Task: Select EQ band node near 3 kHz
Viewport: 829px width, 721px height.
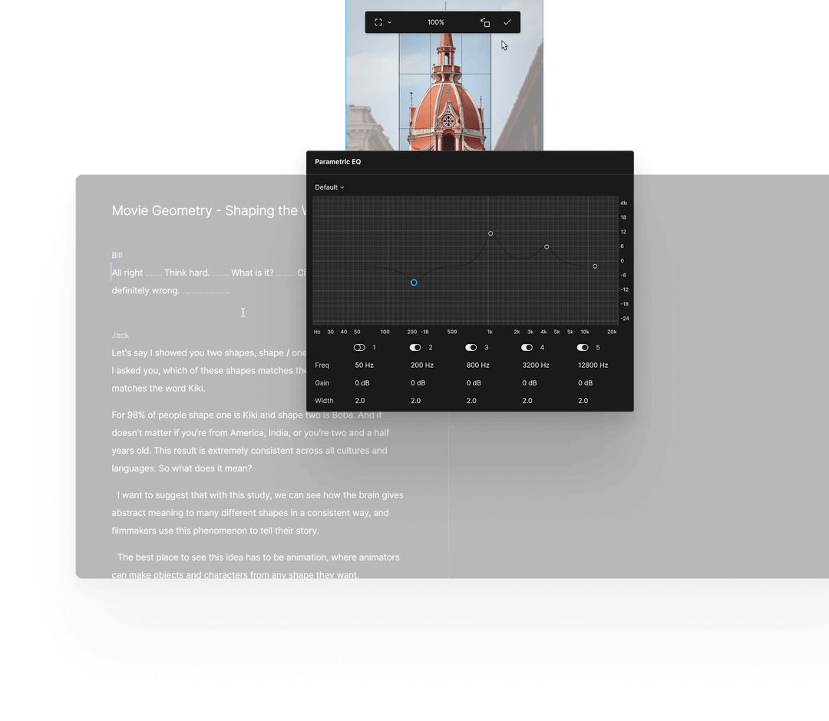Action: click(x=547, y=247)
